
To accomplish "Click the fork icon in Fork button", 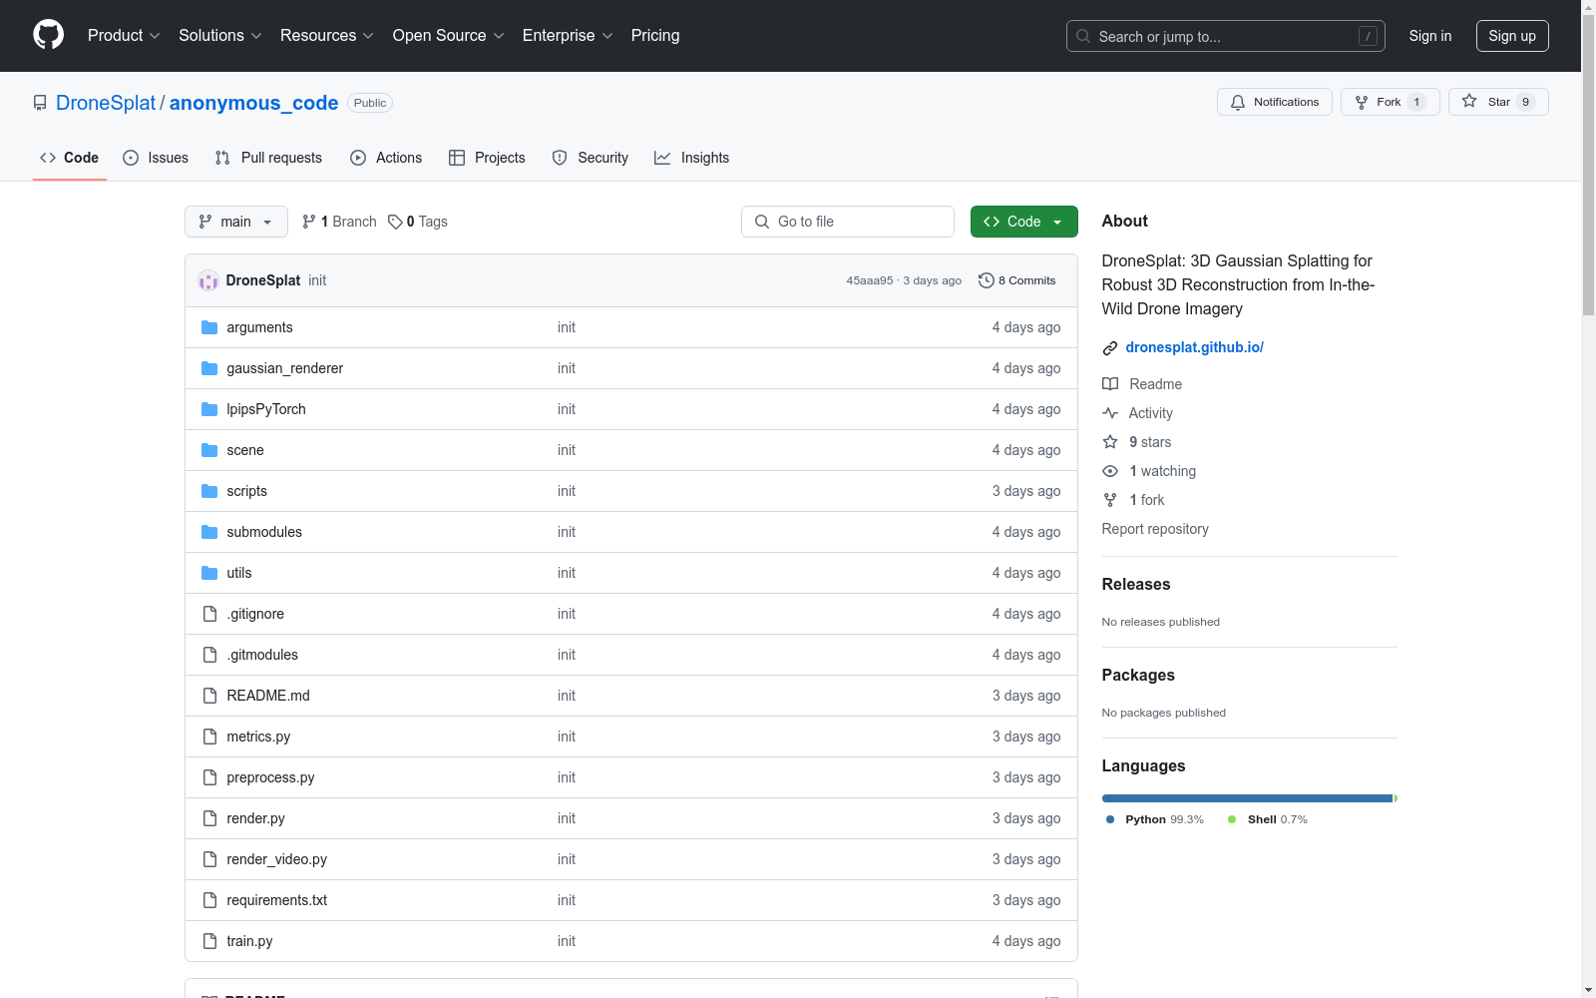I will pos(1362,102).
